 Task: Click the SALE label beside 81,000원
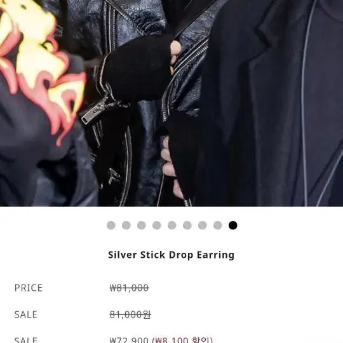click(26, 314)
